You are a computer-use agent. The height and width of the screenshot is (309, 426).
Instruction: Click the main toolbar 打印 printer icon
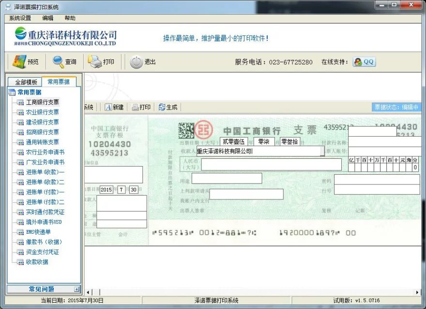(94, 62)
